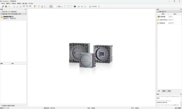
Task: Click the first grey monitor toolbar icon
Action: [x=24, y=6]
